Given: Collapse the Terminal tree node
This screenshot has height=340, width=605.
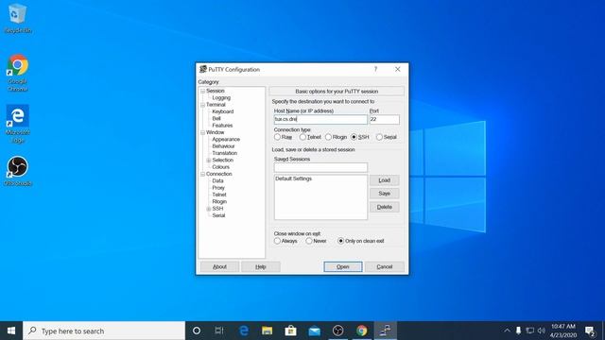Looking at the screenshot, I should pyautogui.click(x=202, y=105).
